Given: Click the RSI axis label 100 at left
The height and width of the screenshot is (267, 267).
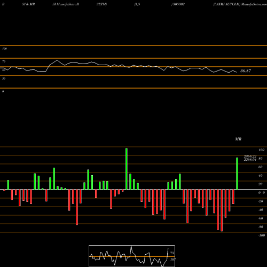Looking at the screenshot, I should click(x=4, y=49).
